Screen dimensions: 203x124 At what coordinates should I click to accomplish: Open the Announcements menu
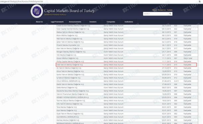pos(75,22)
